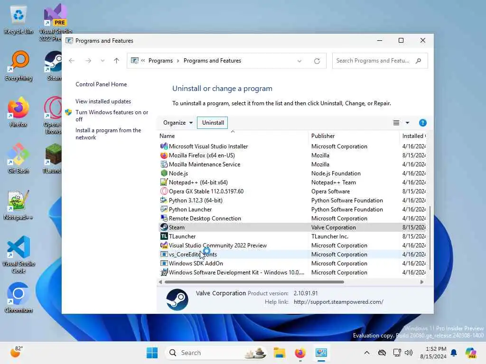Go up one level with the Up arrow
Image resolution: width=486 pixels, height=364 pixels.
pyautogui.click(x=117, y=61)
